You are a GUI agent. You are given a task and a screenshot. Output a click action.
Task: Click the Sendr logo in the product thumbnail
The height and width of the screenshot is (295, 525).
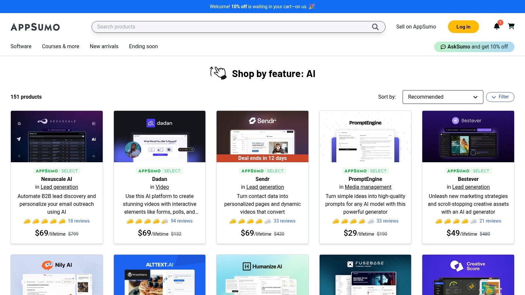262,120
